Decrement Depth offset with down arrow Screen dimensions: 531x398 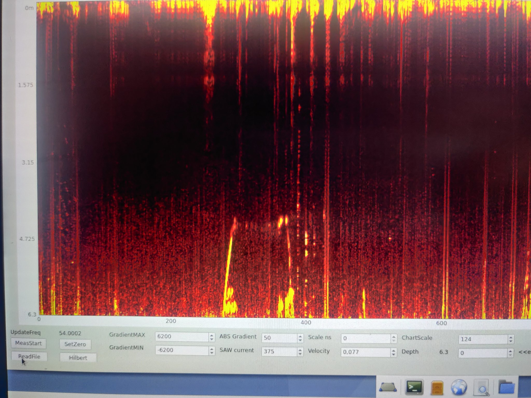[511, 355]
